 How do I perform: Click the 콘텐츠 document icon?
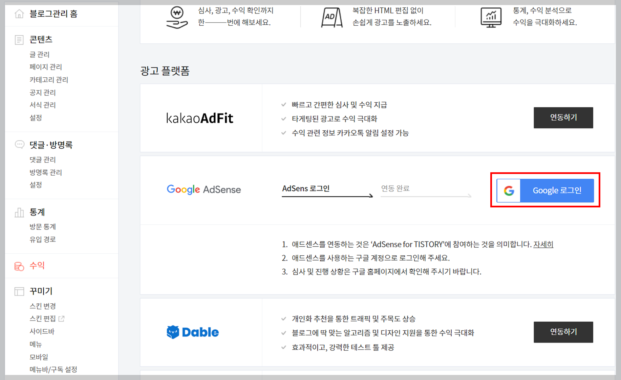[x=19, y=40]
